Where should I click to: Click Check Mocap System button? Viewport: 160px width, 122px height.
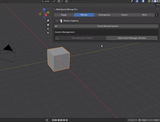coord(106,26)
